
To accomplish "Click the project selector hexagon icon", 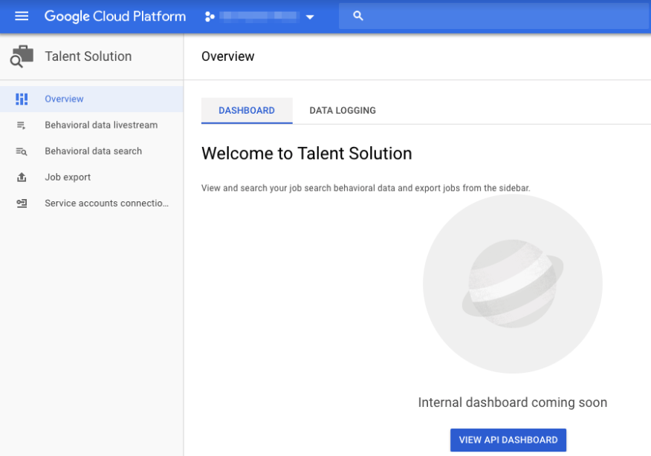I will pyautogui.click(x=210, y=16).
